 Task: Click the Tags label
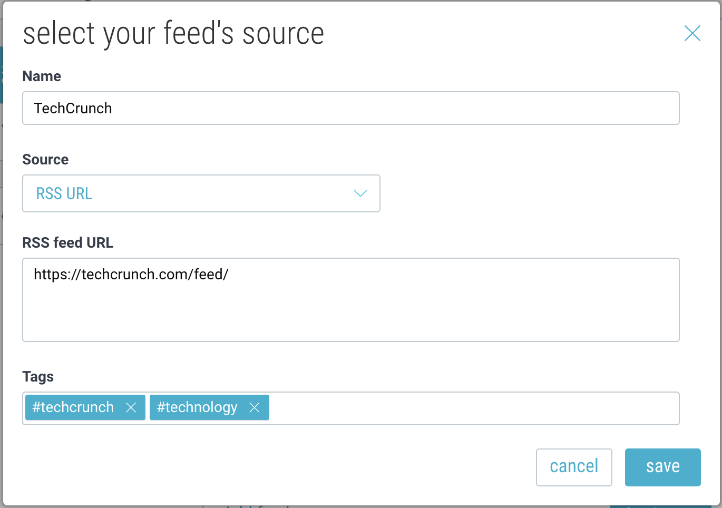(x=38, y=377)
